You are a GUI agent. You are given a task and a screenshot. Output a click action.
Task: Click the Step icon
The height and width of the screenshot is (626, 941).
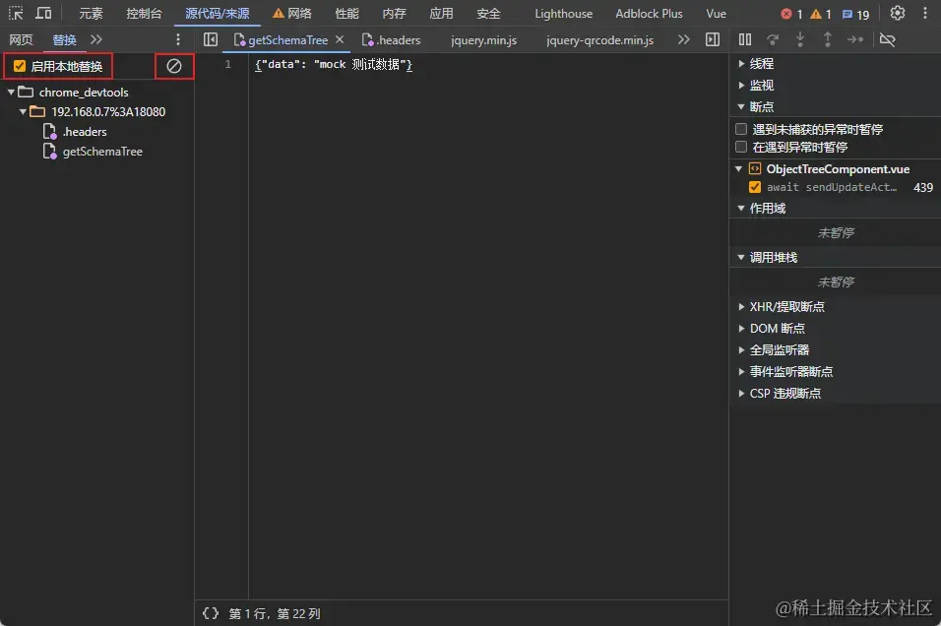[x=855, y=39]
